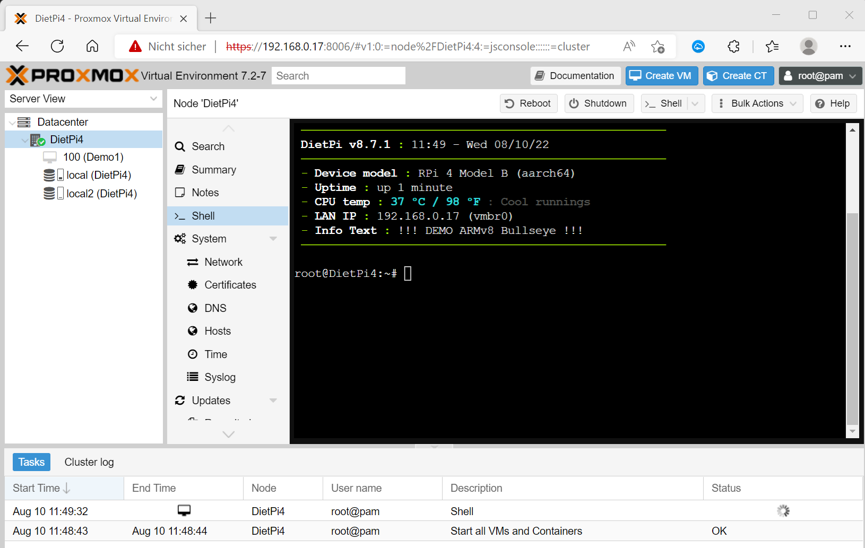
Task: Collapse the System menu section
Action: (273, 239)
